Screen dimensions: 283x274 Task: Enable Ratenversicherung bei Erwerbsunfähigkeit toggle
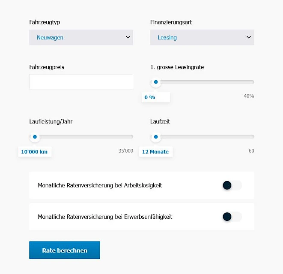point(232,217)
